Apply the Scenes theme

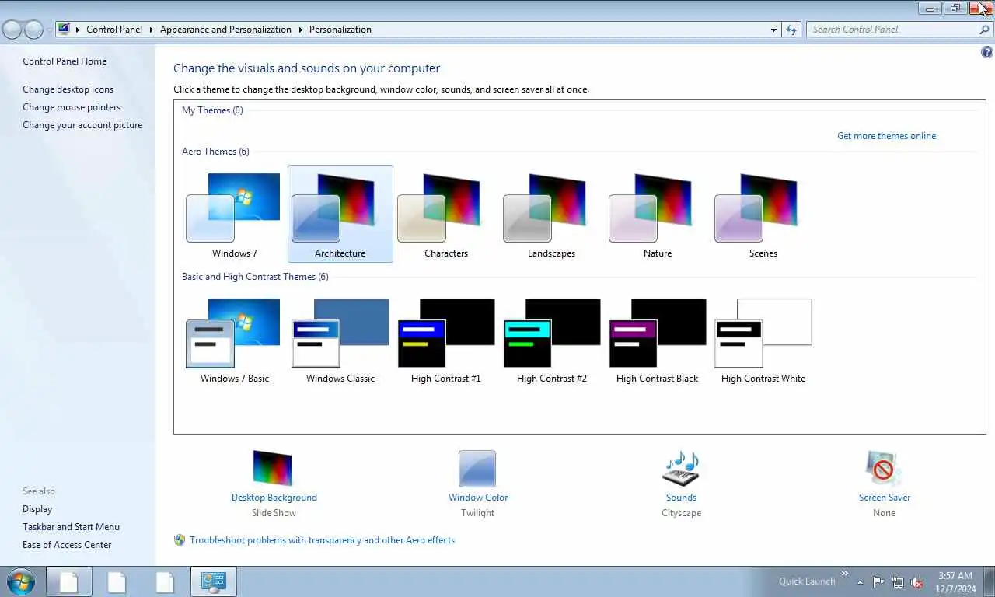763,215
